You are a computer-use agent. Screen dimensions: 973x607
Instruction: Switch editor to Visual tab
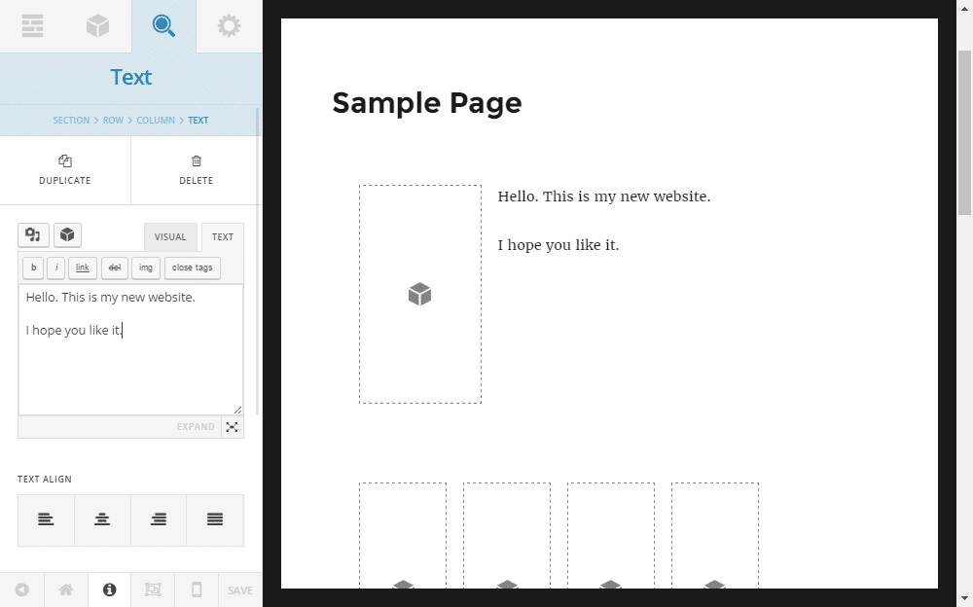[x=170, y=237]
